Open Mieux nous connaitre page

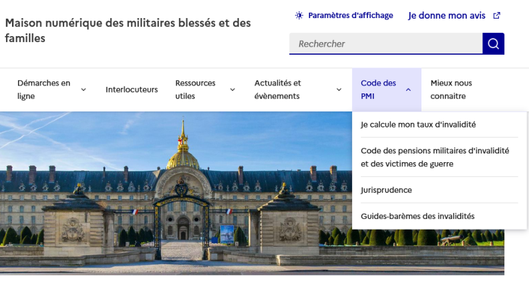coord(451,89)
